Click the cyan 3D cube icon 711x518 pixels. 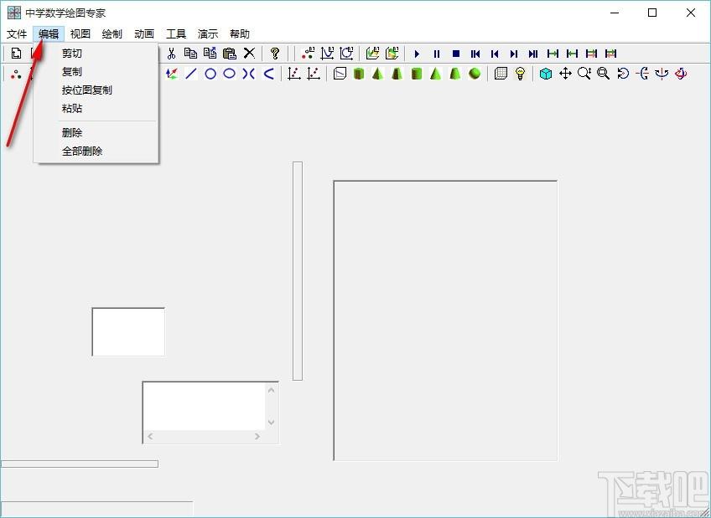point(546,74)
